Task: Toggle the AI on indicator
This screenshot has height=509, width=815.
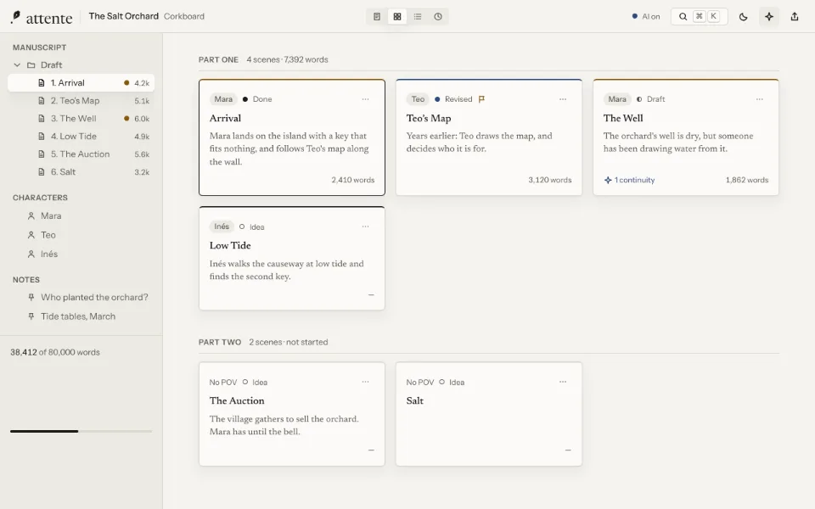Action: click(x=646, y=17)
